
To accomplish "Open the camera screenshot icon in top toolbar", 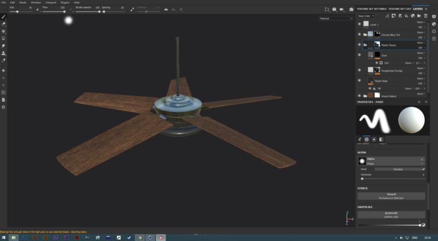I will (x=351, y=9).
